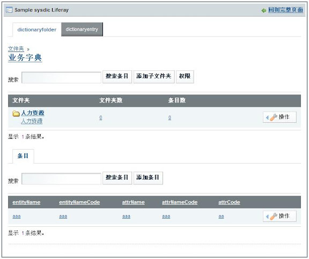Switch to the dictionaryfolder tab
Image resolution: width=309 pixels, height=259 pixels.
pos(37,29)
